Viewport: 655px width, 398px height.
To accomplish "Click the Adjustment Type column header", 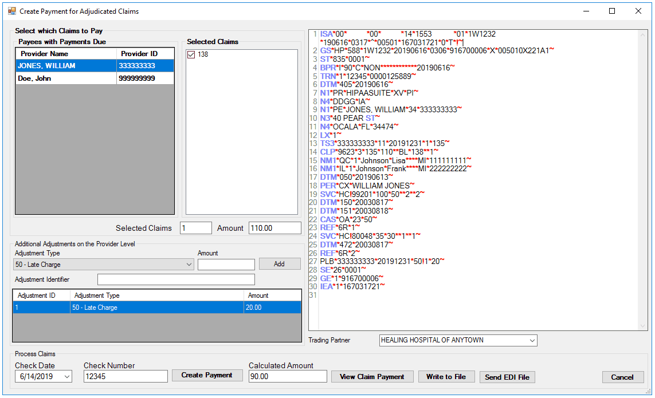I will click(x=157, y=295).
